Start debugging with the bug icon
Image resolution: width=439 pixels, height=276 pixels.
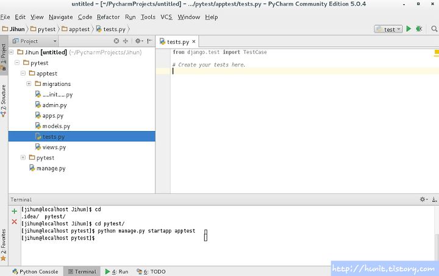pos(419,29)
